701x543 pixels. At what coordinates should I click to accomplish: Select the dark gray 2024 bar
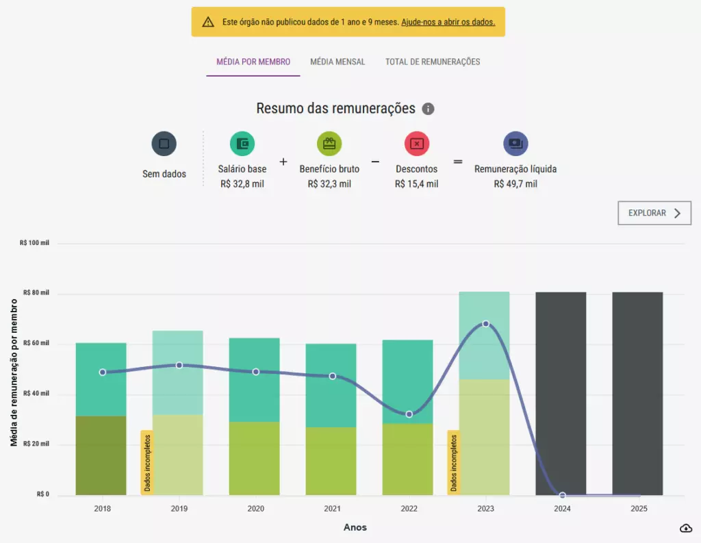[x=561, y=393]
